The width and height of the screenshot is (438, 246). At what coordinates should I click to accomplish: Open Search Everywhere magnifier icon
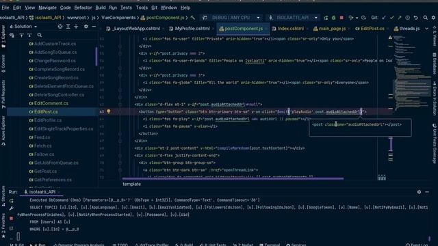pyautogui.click(x=426, y=18)
